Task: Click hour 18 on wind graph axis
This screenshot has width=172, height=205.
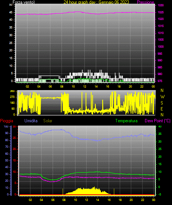Action: [119, 86]
